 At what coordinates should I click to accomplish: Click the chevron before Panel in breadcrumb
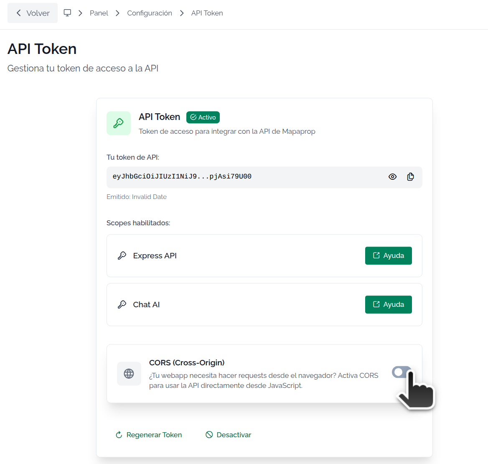[x=80, y=13]
